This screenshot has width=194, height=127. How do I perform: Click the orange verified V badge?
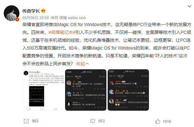point(17,19)
